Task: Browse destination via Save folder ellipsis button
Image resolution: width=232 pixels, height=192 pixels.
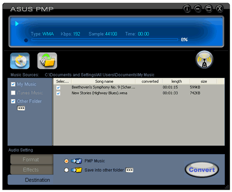Action: pos(129,170)
